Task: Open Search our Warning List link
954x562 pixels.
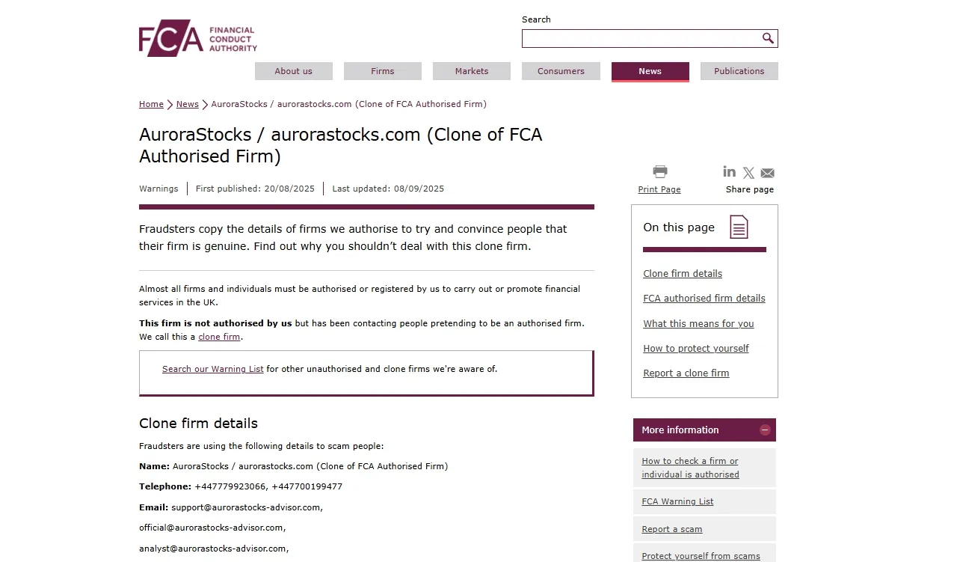Action: point(213,369)
